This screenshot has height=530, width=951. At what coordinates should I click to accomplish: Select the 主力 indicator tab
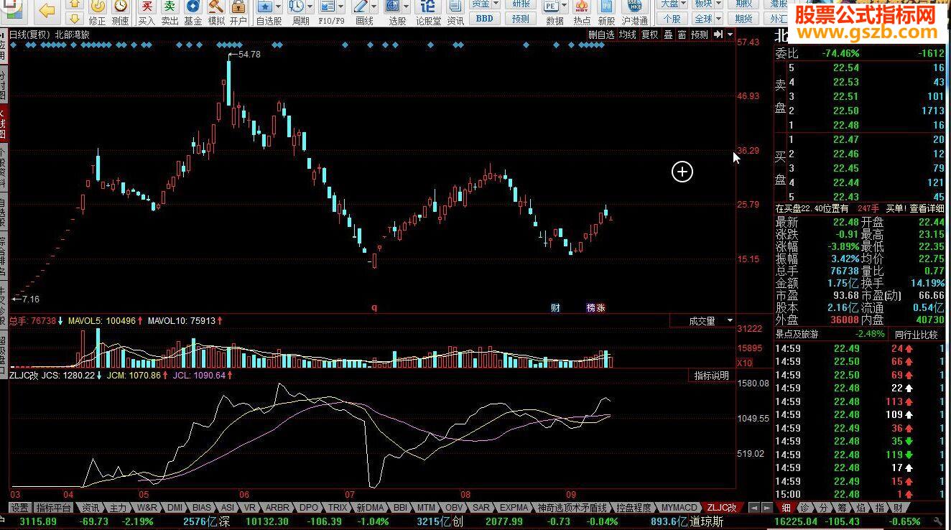pos(118,508)
